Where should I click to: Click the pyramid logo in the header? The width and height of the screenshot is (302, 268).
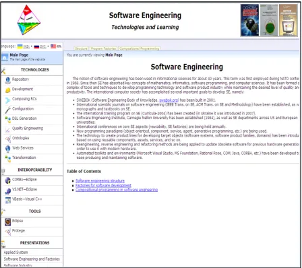coord(29,20)
